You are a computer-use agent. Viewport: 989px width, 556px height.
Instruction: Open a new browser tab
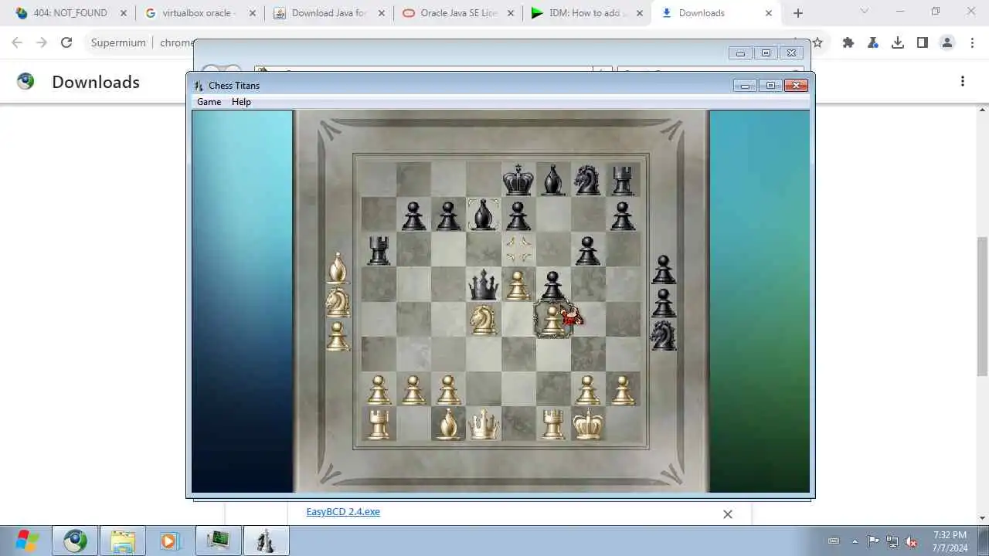click(798, 13)
